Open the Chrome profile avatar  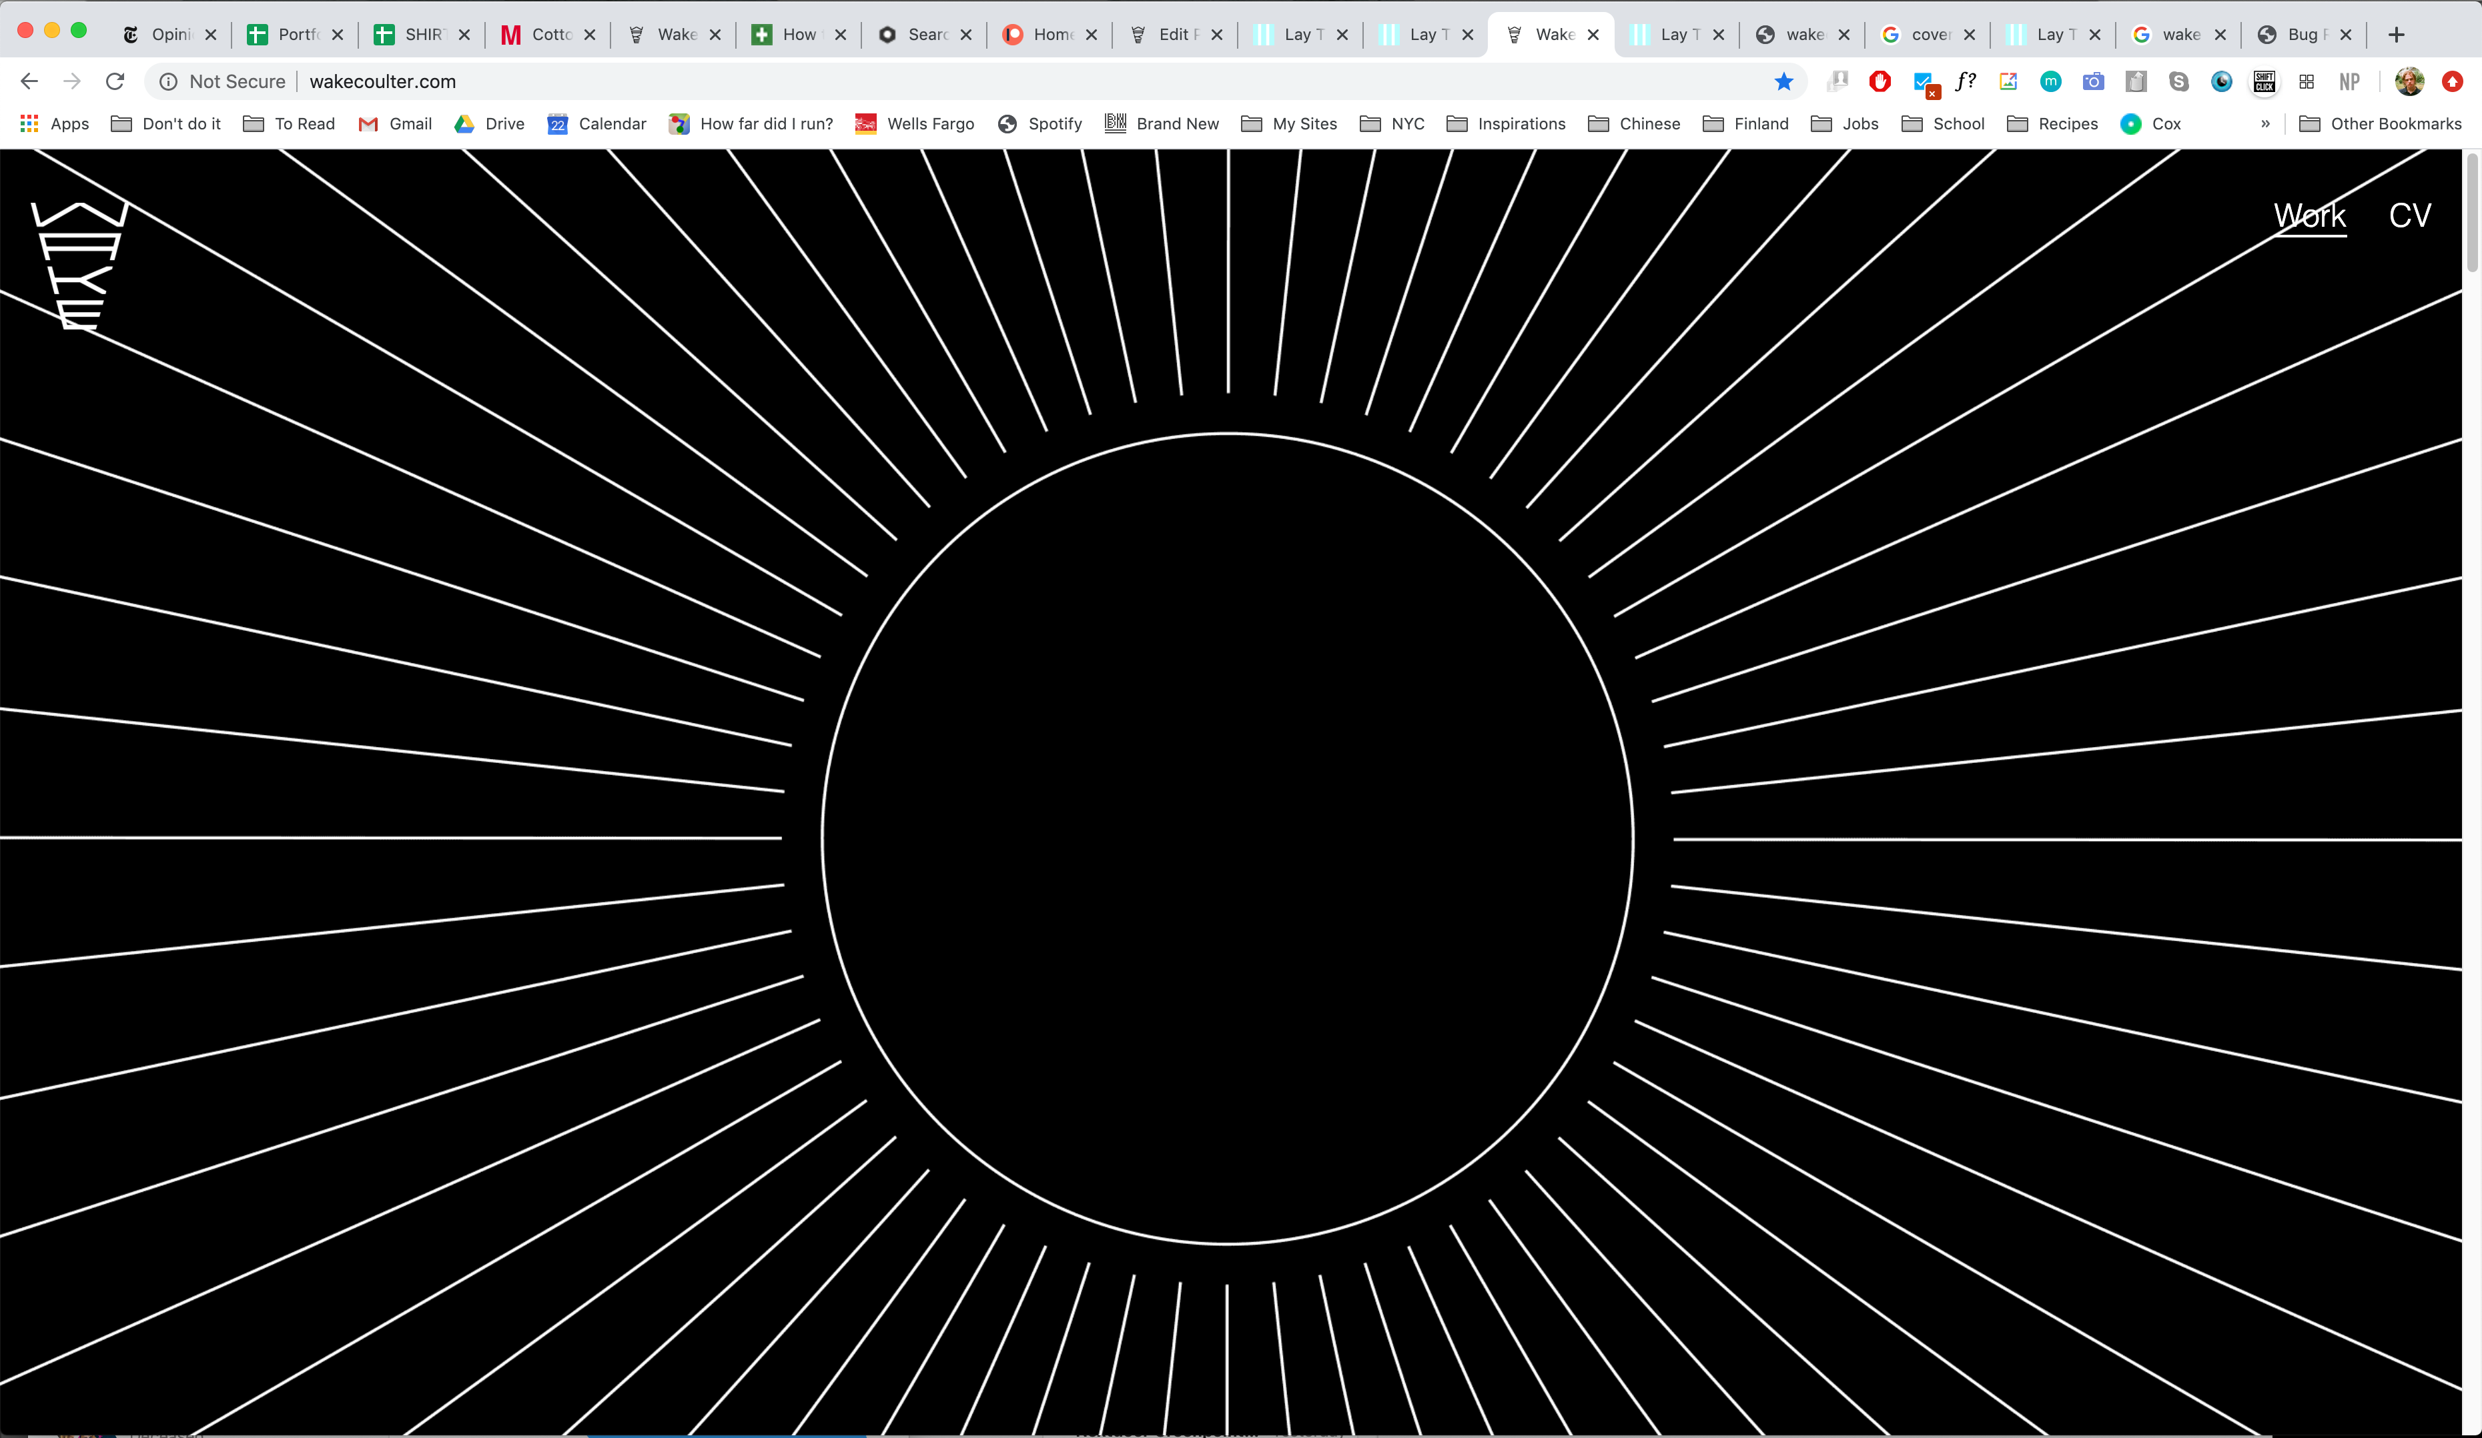pyautogui.click(x=2409, y=81)
